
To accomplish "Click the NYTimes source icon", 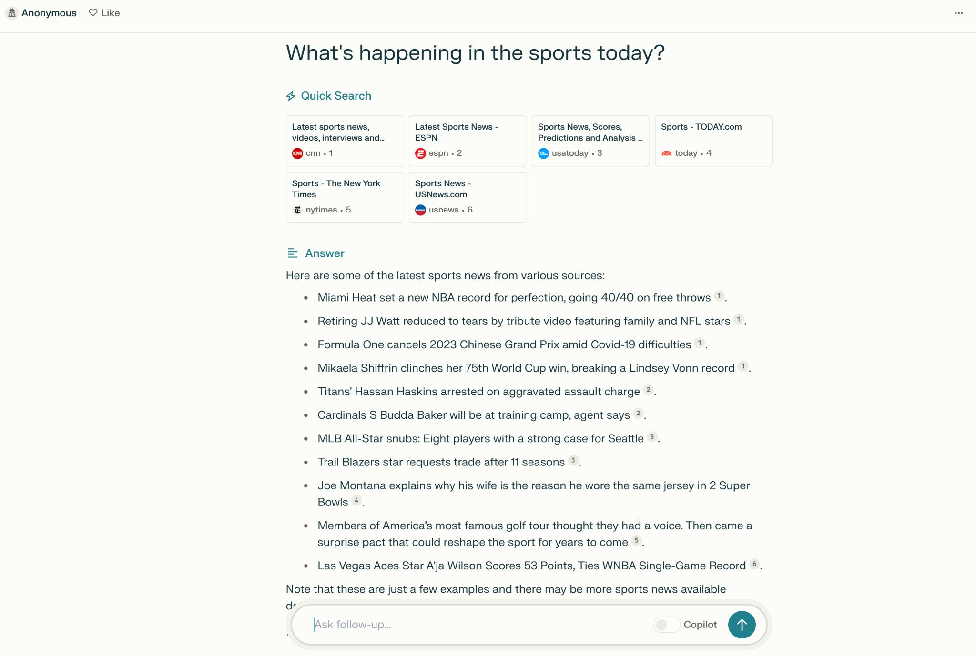I will 298,210.
